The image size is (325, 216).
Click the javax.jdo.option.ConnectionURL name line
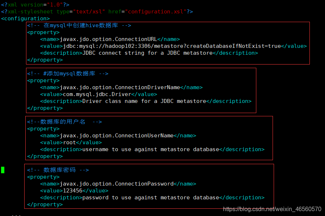tap(110, 39)
